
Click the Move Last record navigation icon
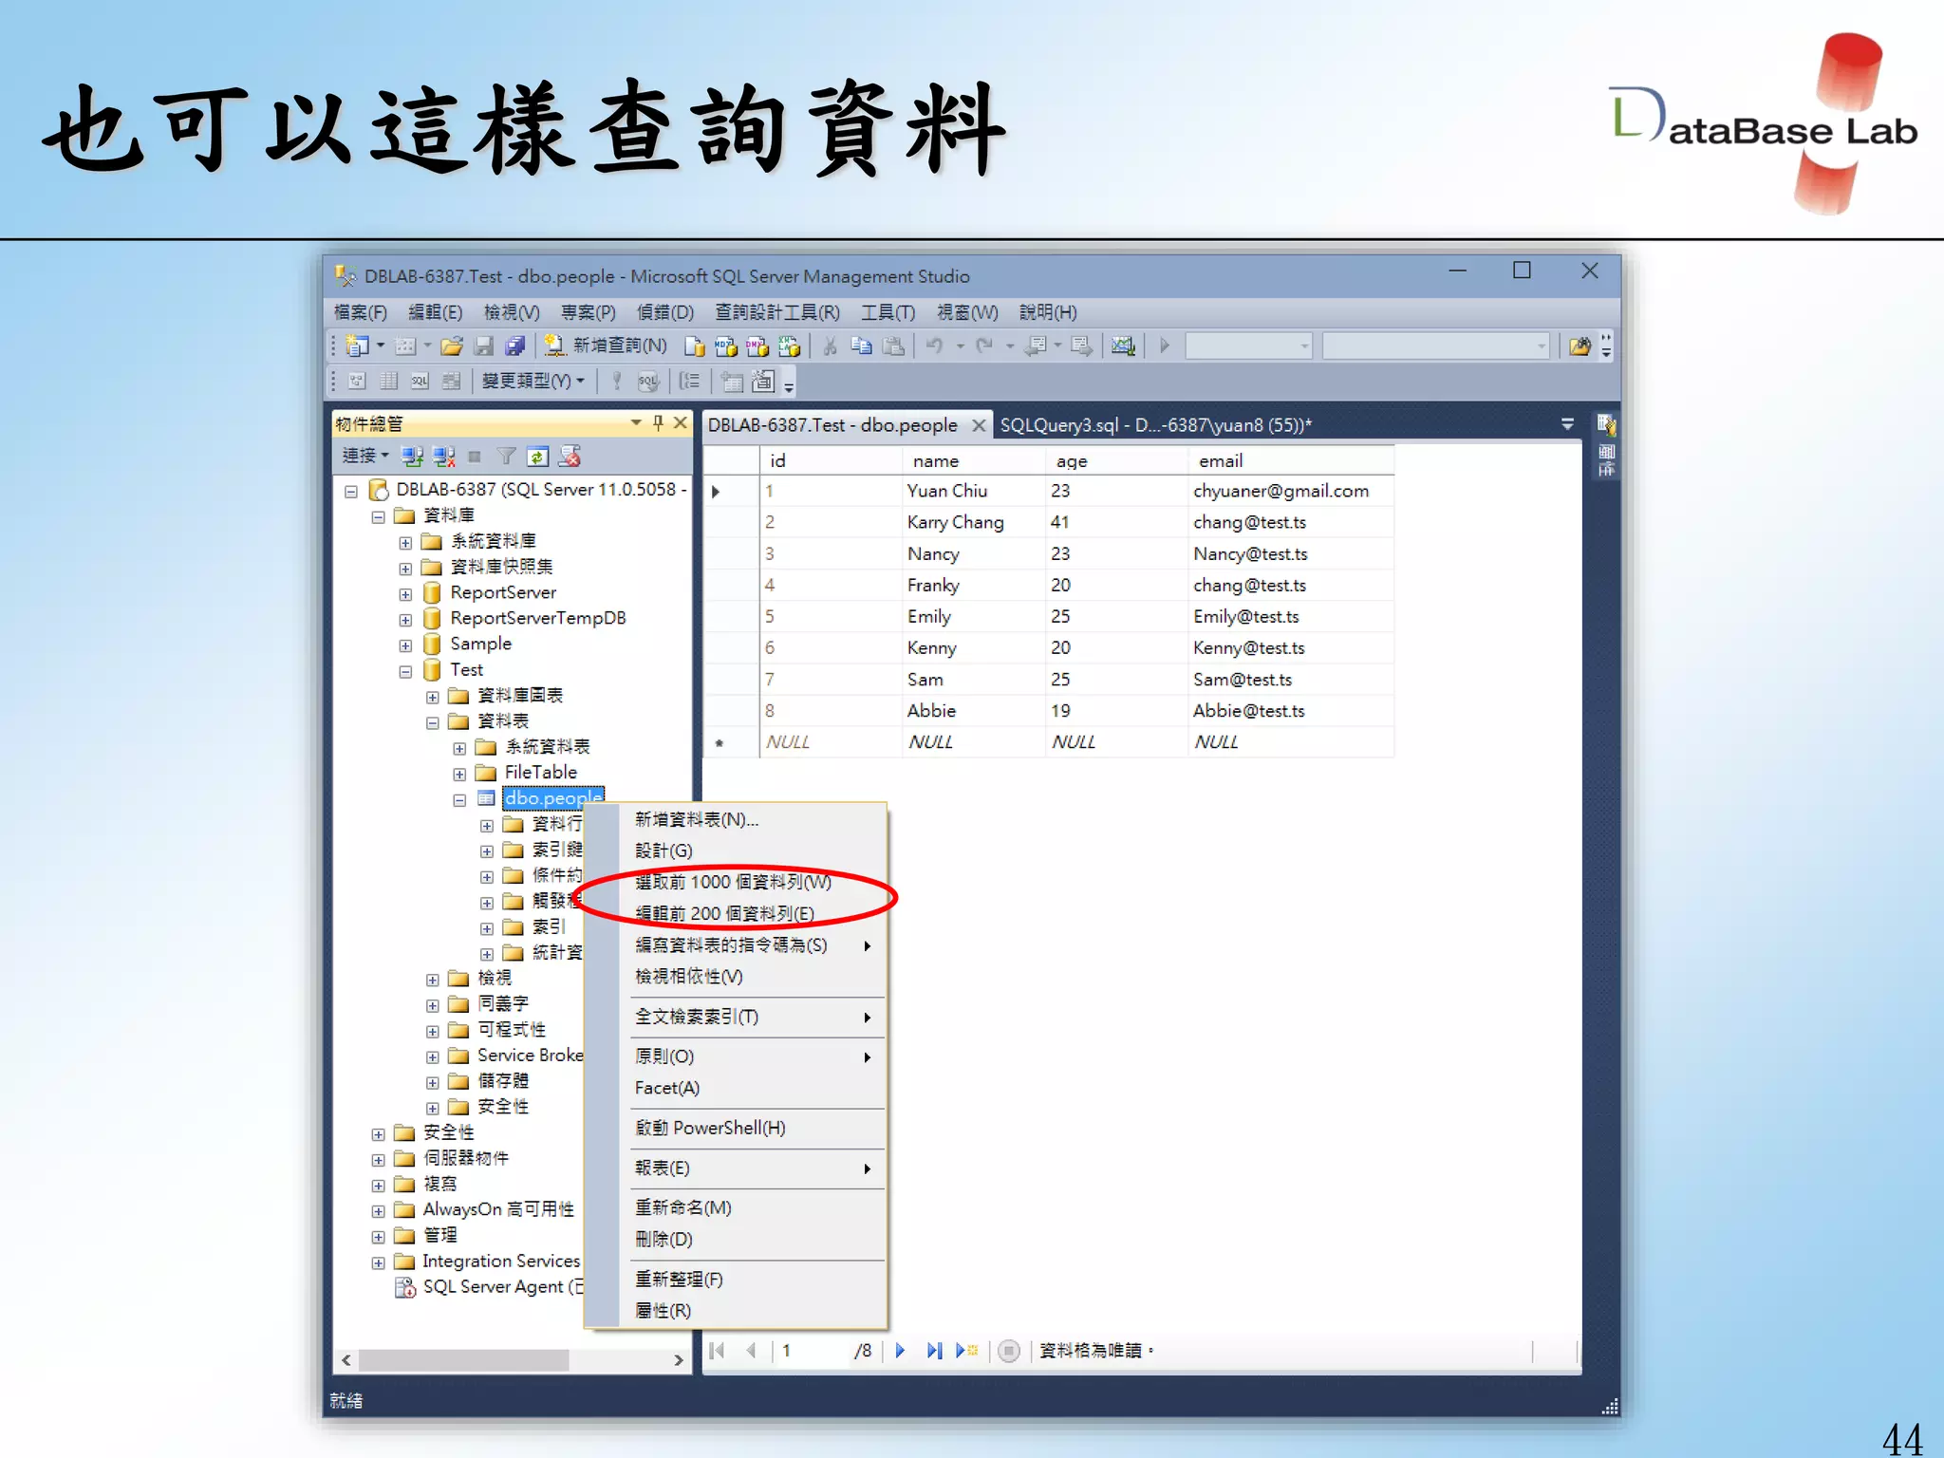click(934, 1350)
